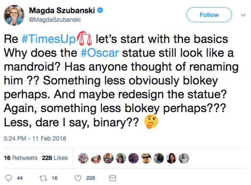The width and height of the screenshot is (251, 185).
Task: Follow Magda Szubanski
Action: point(209,15)
